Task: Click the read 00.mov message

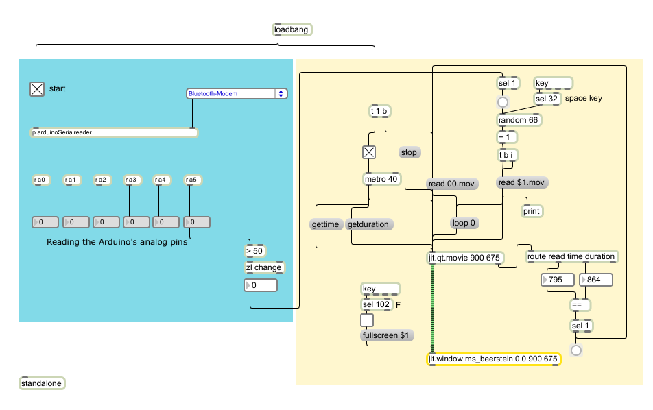Action: click(452, 183)
